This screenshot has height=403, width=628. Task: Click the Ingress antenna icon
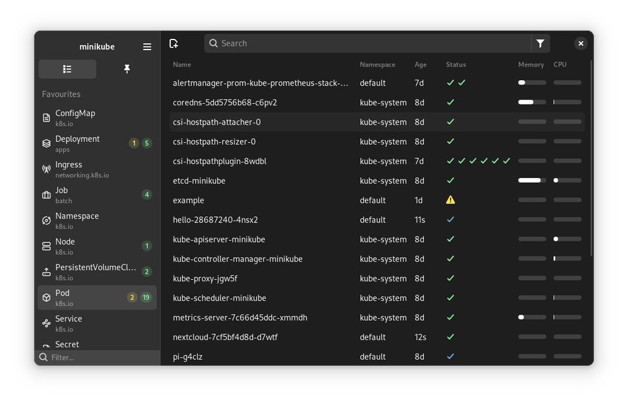pyautogui.click(x=46, y=169)
